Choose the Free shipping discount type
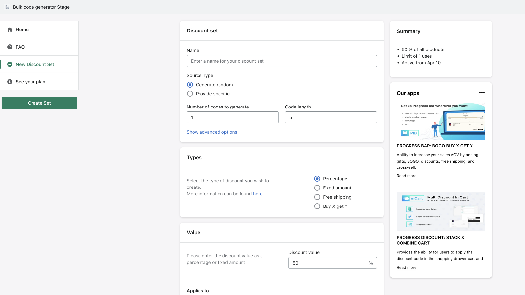Image resolution: width=525 pixels, height=295 pixels. 317,197
